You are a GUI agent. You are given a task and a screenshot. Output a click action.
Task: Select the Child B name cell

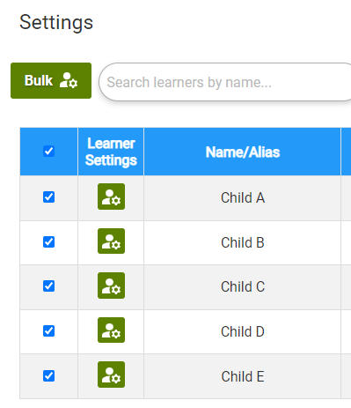(243, 242)
